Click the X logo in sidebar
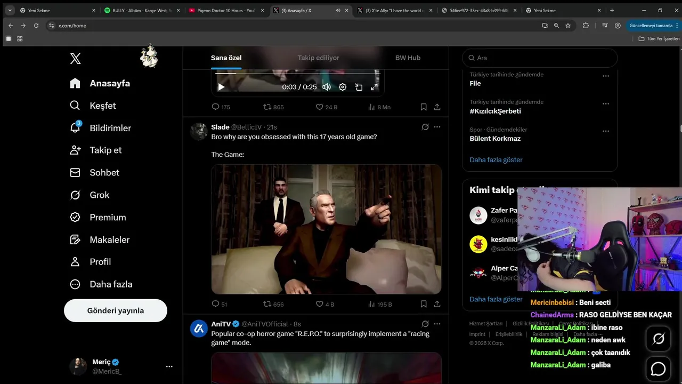The image size is (682, 384). coord(75,59)
